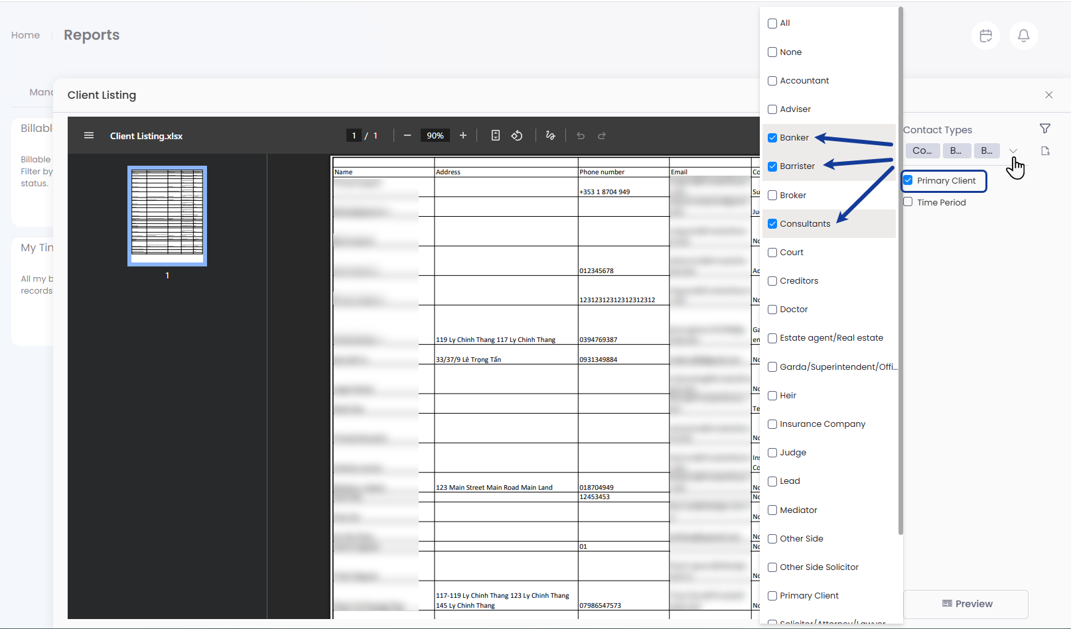Collapse the Contact Types dropdown chevron
The height and width of the screenshot is (629, 1071).
(1013, 151)
